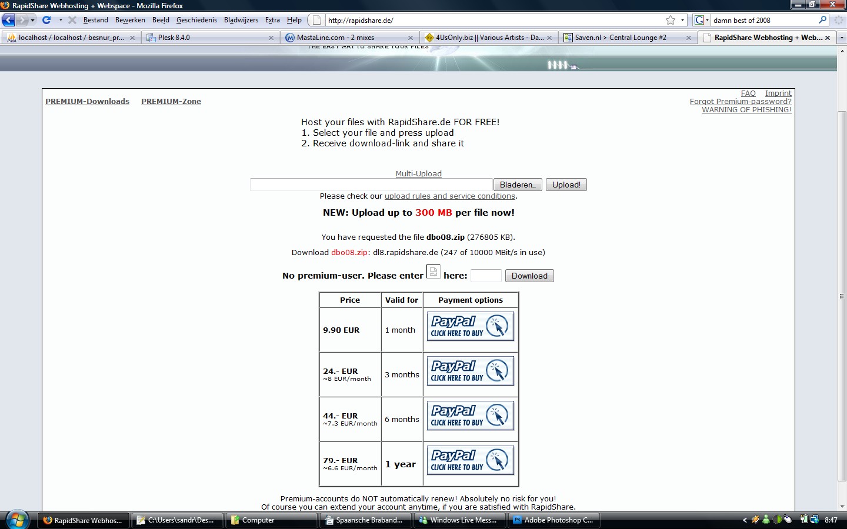Close the Plesk 8.4.0 tab
The width and height of the screenshot is (847, 529).
click(x=271, y=38)
